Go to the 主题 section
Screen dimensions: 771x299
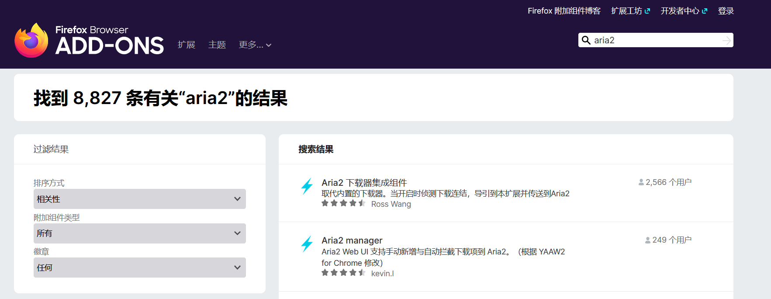point(217,45)
